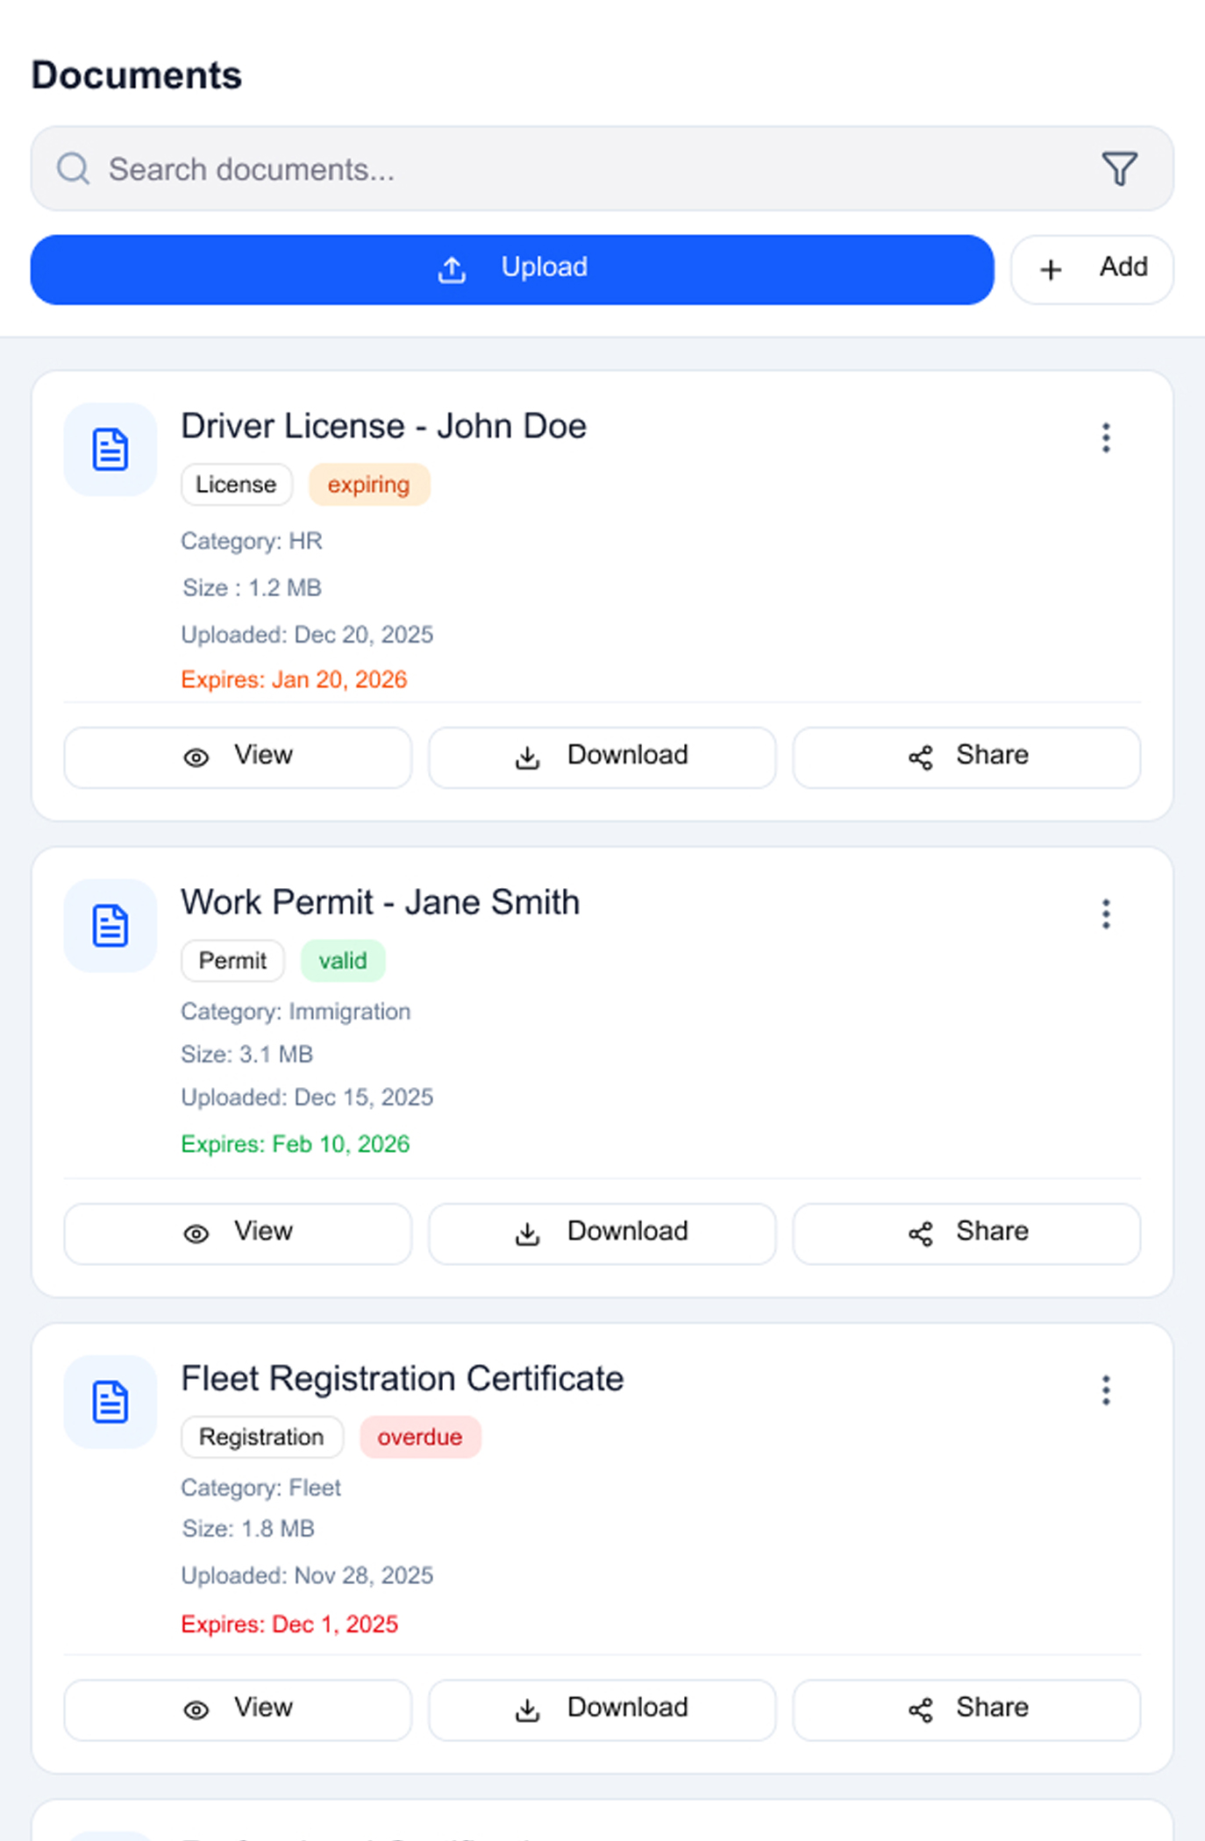1205x1841 pixels.
Task: View Jane Smith's Work Permit
Action: (x=238, y=1233)
